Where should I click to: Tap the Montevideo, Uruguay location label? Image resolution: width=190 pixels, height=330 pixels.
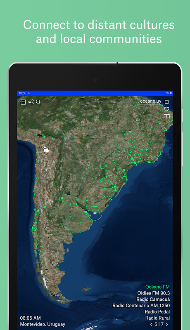pos(43,324)
